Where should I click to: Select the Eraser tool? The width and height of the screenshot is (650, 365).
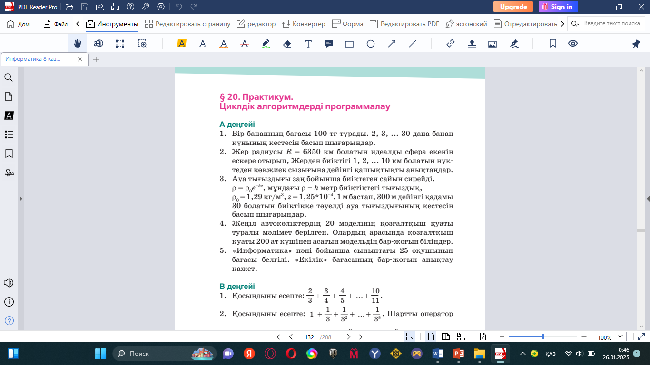tap(287, 44)
